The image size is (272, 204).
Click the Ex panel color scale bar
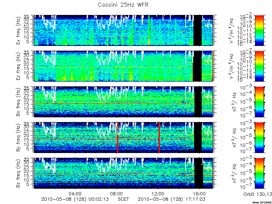coord(259,30)
